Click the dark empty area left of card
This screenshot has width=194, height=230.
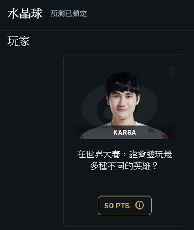coord(32,139)
